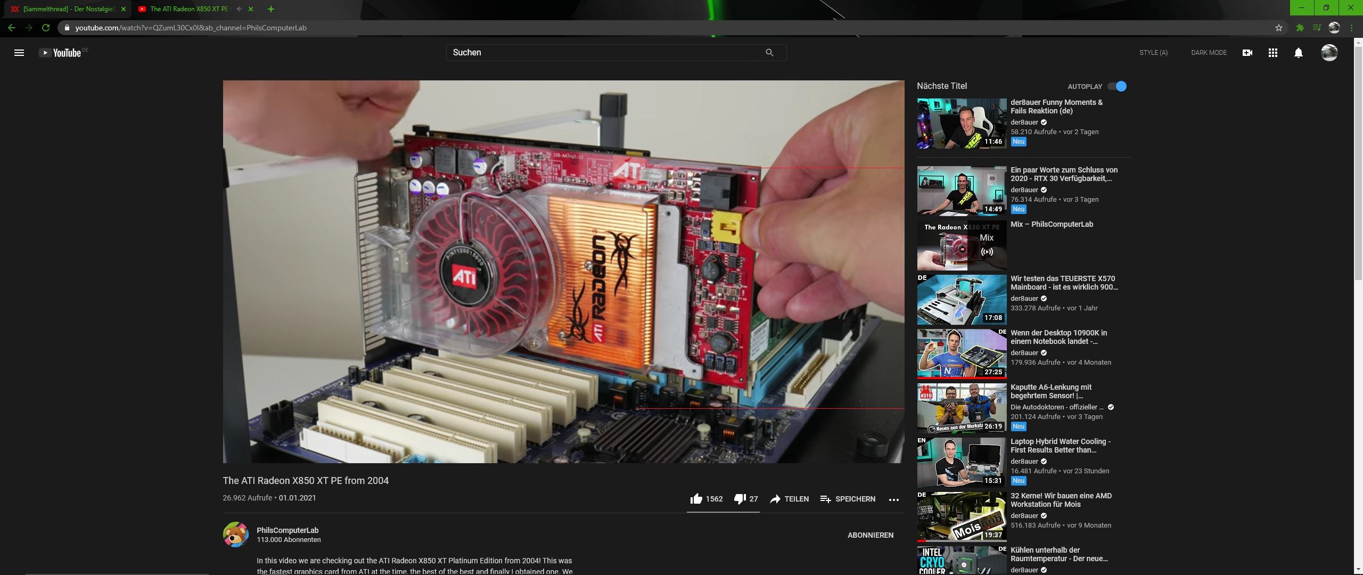
Task: Open the create video camera icon
Action: click(x=1247, y=53)
